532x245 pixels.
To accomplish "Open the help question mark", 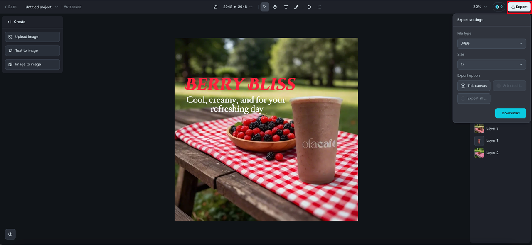I will click(10, 234).
